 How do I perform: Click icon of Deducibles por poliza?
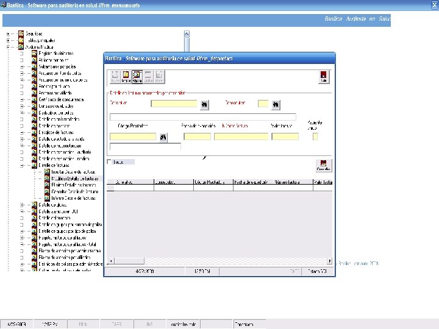34,113
